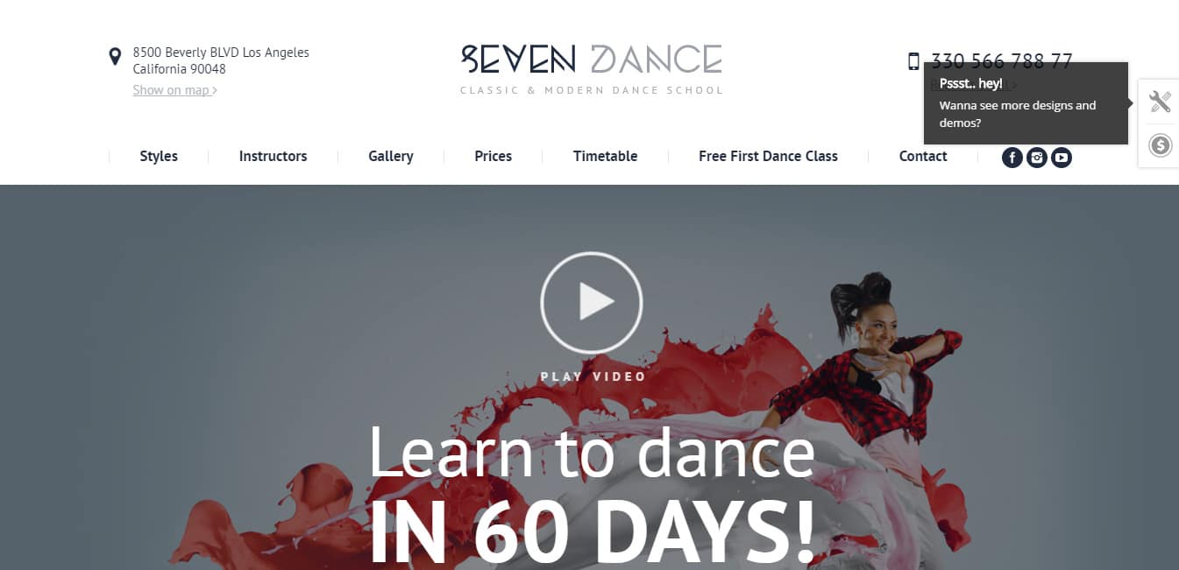
Task: Click the map pin location icon
Action: click(115, 57)
